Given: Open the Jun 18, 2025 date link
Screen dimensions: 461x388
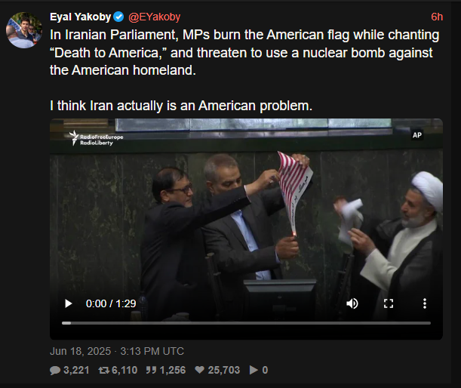Looking at the screenshot, I should tap(117, 351).
